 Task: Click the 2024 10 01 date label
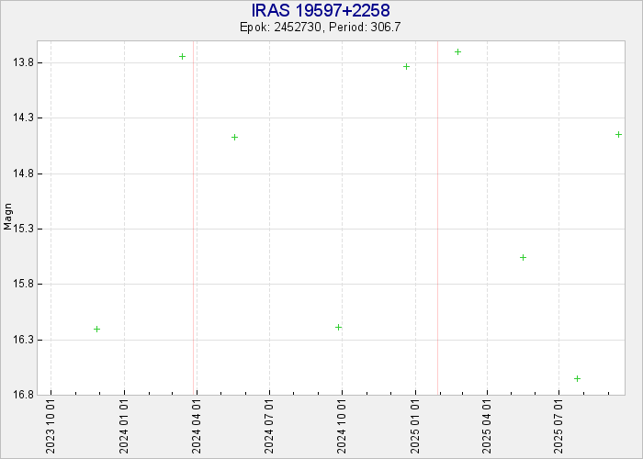coord(343,428)
